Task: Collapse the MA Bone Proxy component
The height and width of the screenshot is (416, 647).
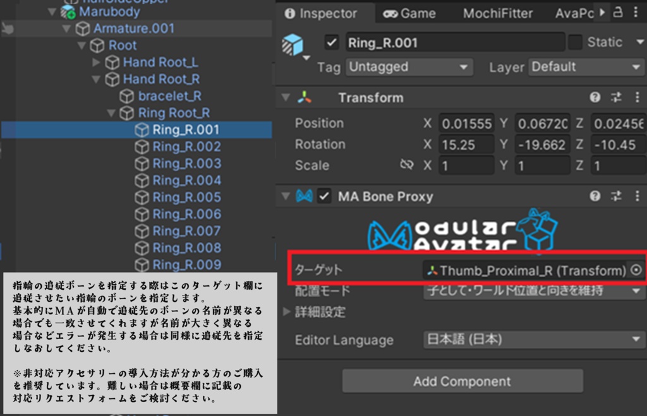Action: click(286, 196)
